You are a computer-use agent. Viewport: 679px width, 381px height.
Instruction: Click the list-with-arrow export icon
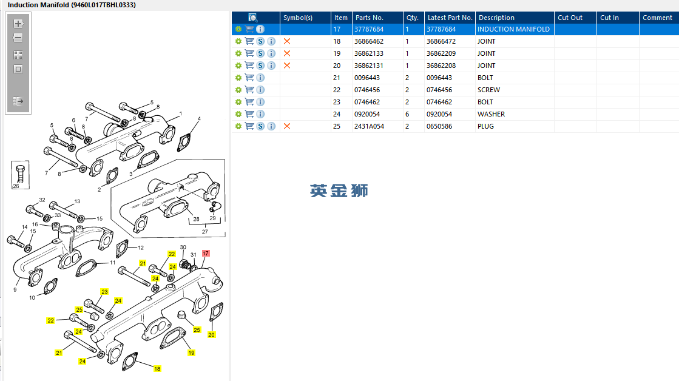(18, 101)
